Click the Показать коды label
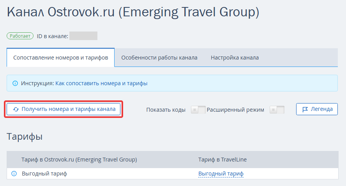The image size is (346, 186). pyautogui.click(x=166, y=110)
